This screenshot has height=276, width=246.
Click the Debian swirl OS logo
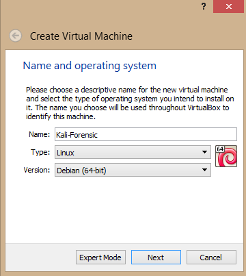point(226,156)
